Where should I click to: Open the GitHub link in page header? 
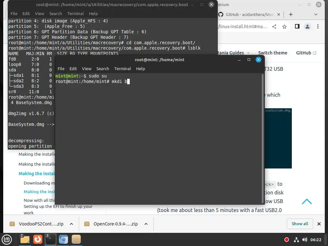306,53
